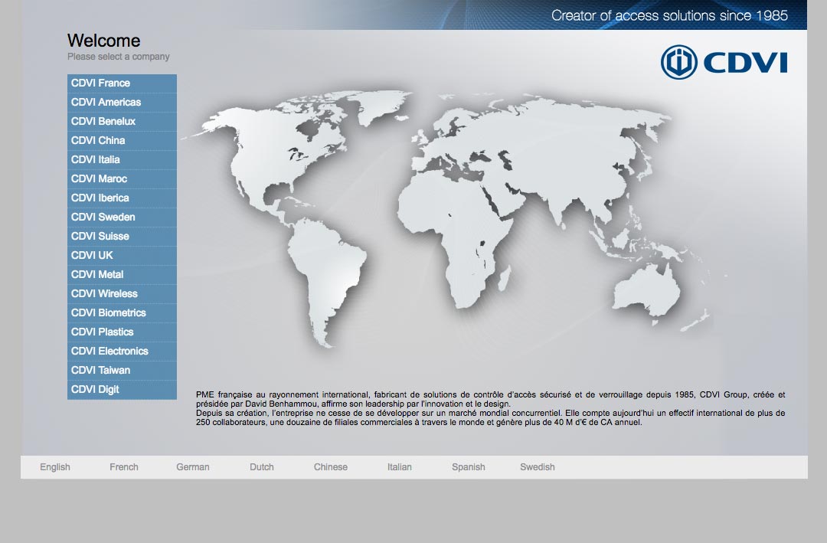The height and width of the screenshot is (543, 827).
Task: Choose CDVI Electronics
Action: 122,352
